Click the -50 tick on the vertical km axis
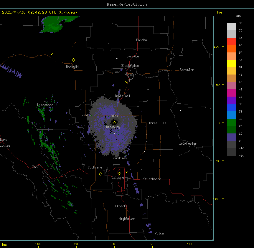The image size is (254, 248). click(216, 161)
